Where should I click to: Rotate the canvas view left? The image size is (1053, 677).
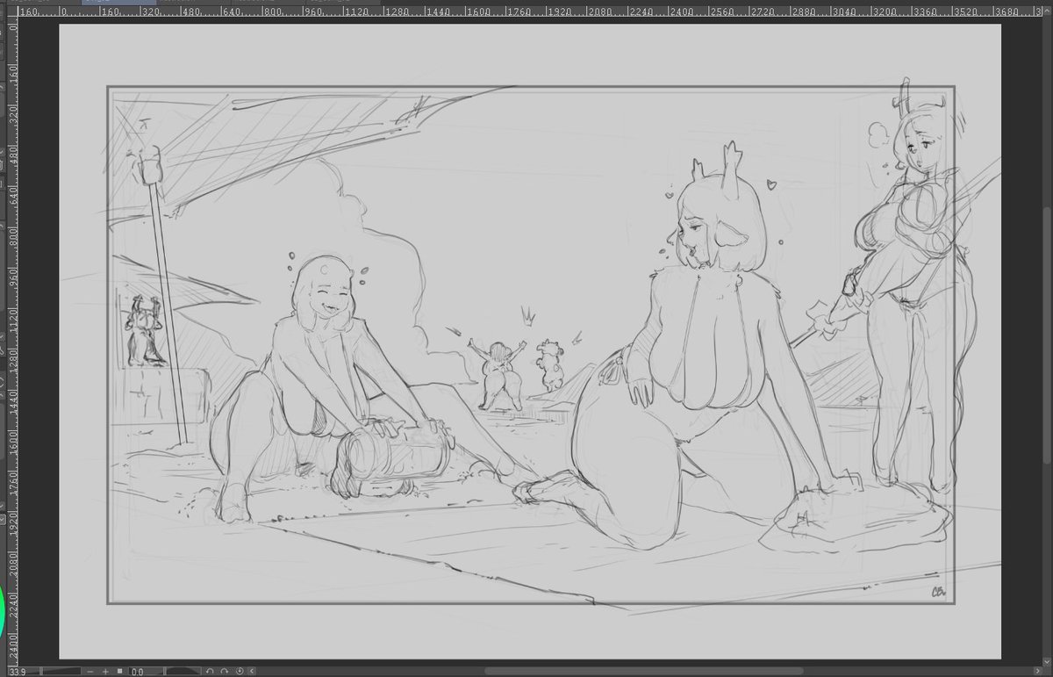click(x=209, y=672)
